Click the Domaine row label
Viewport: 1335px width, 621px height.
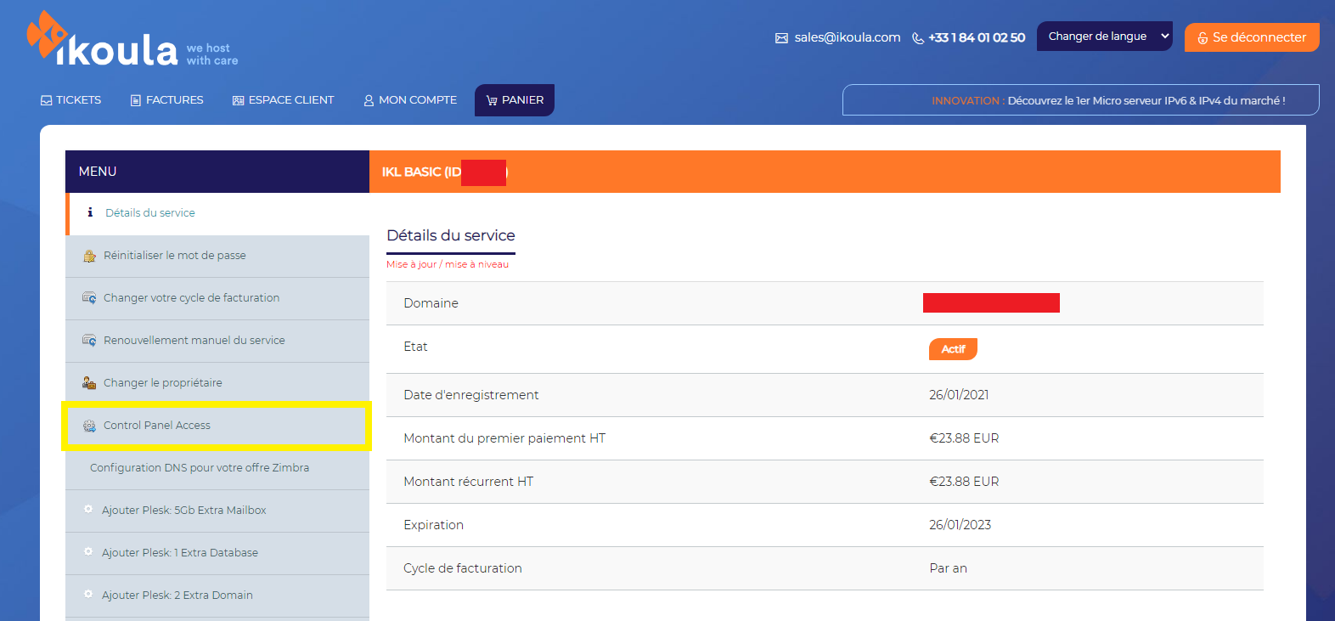pos(431,303)
